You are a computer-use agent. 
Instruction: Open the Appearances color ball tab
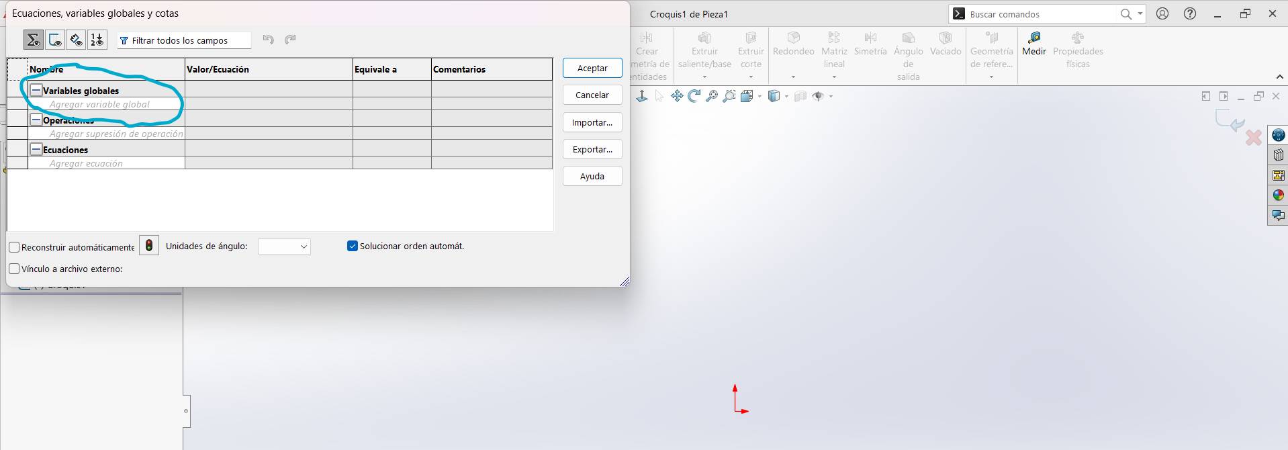coord(1278,195)
